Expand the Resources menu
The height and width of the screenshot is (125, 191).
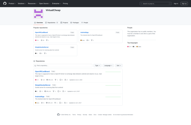[x=32, y=3]
